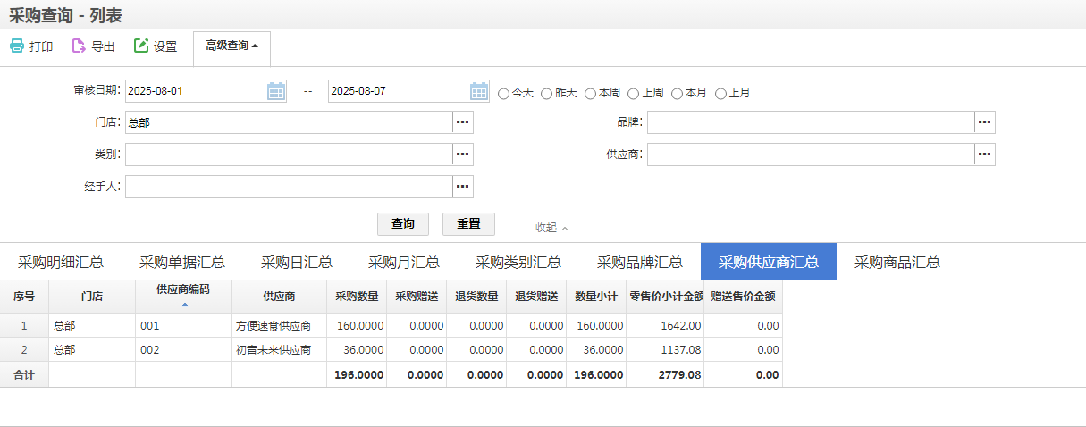Select the 本月 radio option

click(677, 93)
